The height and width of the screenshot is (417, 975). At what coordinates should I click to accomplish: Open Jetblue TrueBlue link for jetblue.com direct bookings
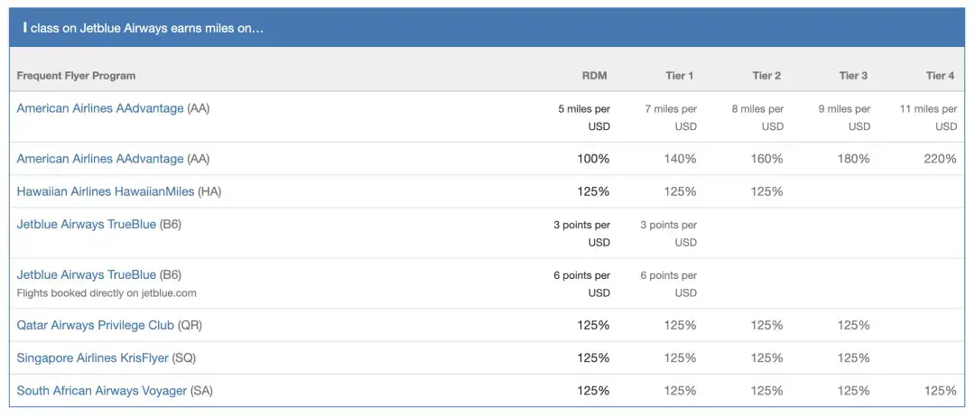click(87, 274)
